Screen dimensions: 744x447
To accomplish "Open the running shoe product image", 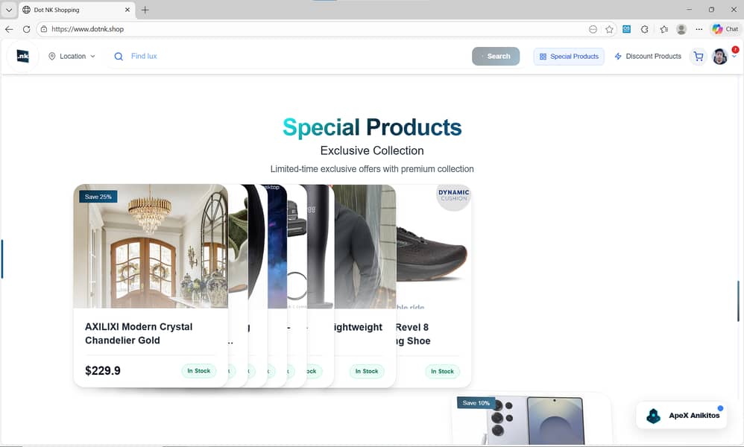I will (x=432, y=246).
